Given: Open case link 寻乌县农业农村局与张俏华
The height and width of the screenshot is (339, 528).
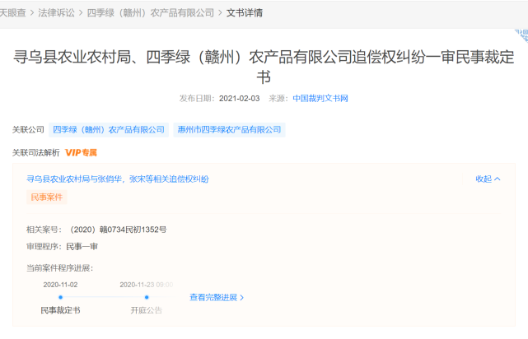Looking at the screenshot, I should [118, 179].
